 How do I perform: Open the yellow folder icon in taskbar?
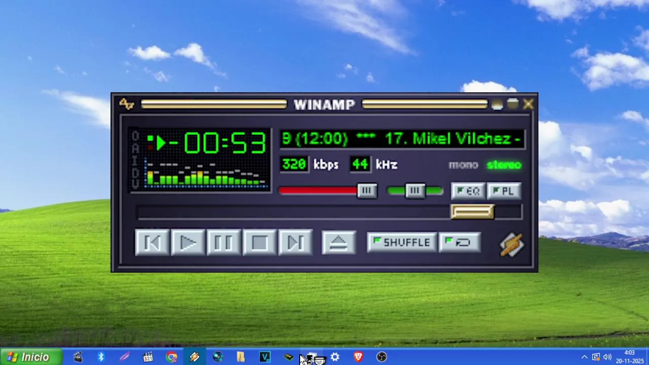click(x=241, y=357)
